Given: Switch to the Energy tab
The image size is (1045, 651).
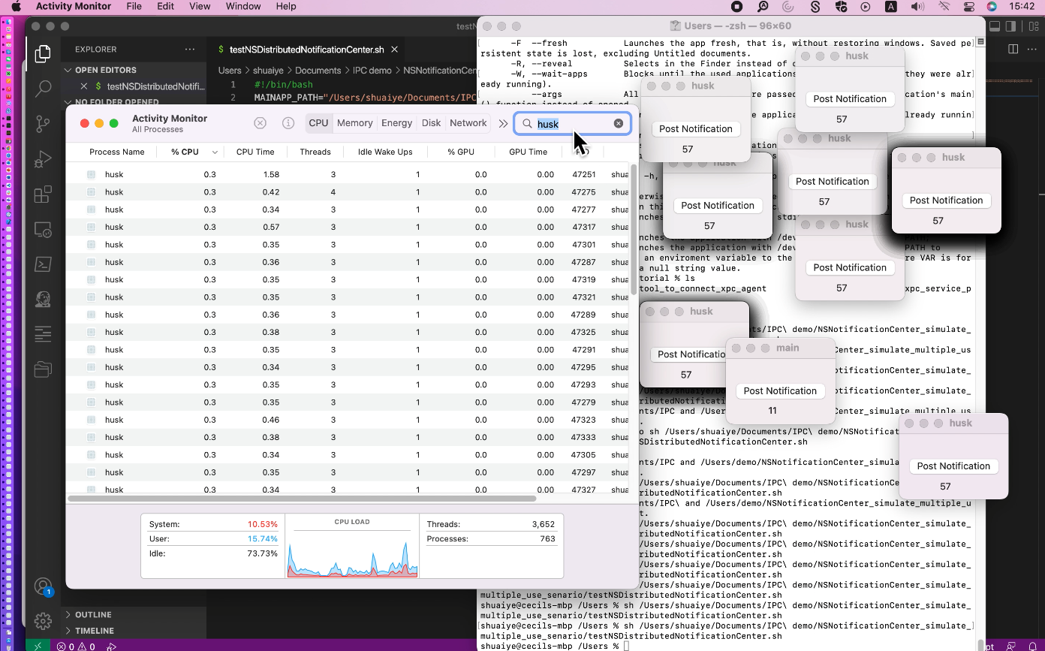Looking at the screenshot, I should click(x=396, y=123).
